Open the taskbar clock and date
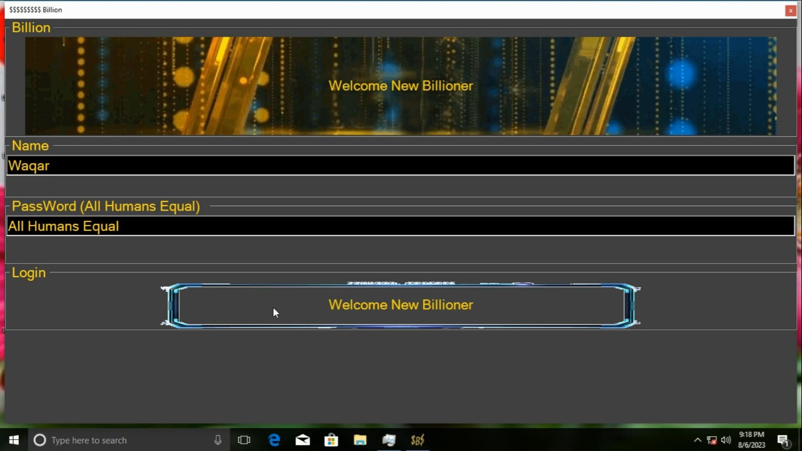Viewport: 802px width, 451px height. click(x=752, y=440)
